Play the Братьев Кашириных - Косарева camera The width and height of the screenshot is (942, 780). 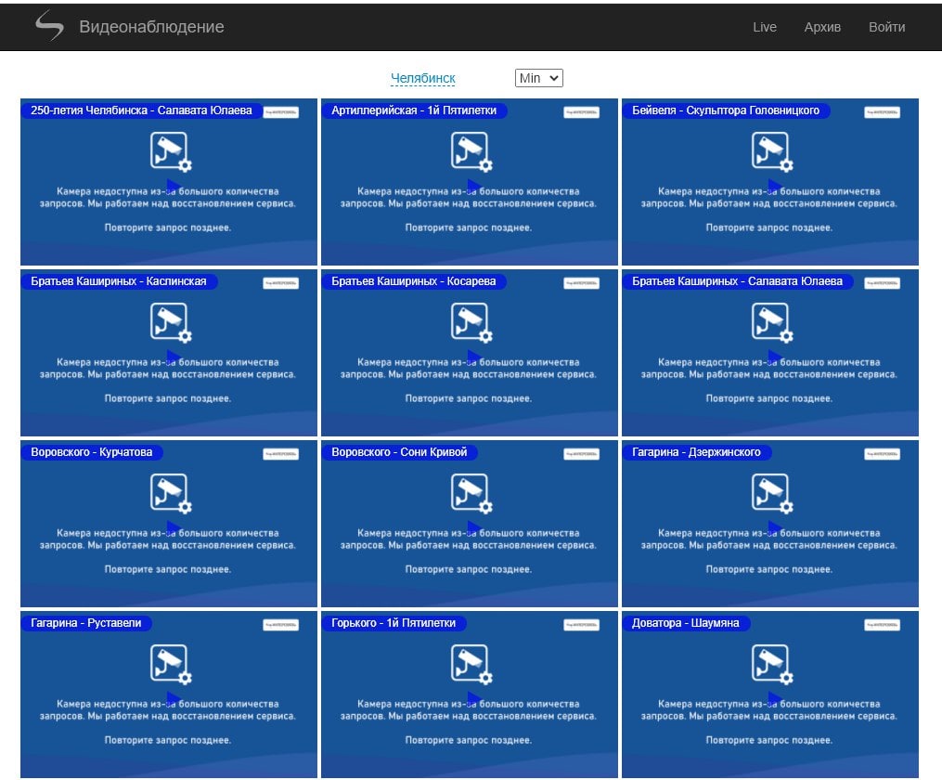coord(474,357)
